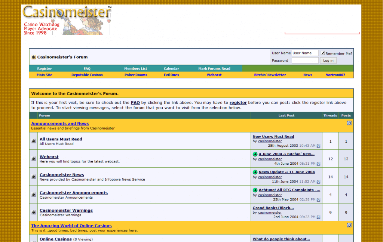The image size is (383, 242).
Task: Open the News Update 11 June 2004 post
Action: pos(287,172)
